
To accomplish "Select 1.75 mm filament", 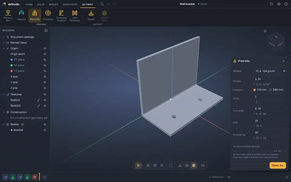I will click(x=260, y=90).
